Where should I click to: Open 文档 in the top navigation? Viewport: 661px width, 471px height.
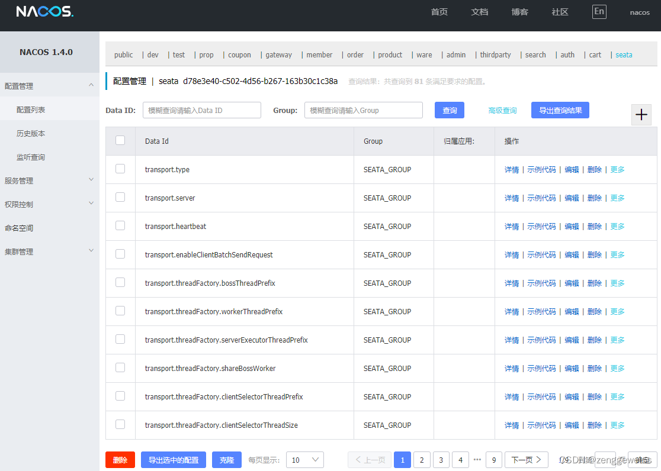[480, 12]
